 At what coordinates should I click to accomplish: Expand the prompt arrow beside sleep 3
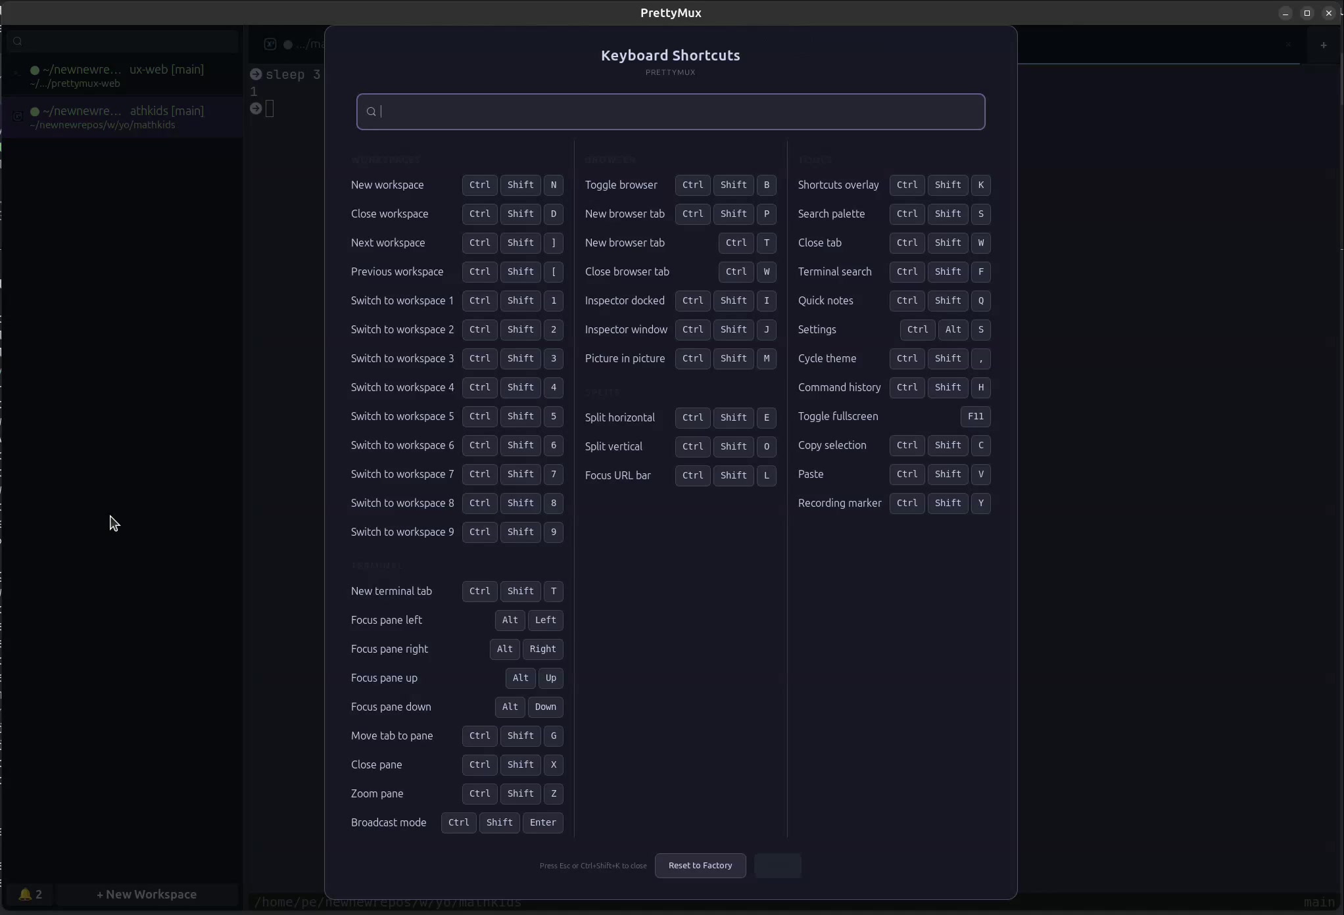point(256,74)
